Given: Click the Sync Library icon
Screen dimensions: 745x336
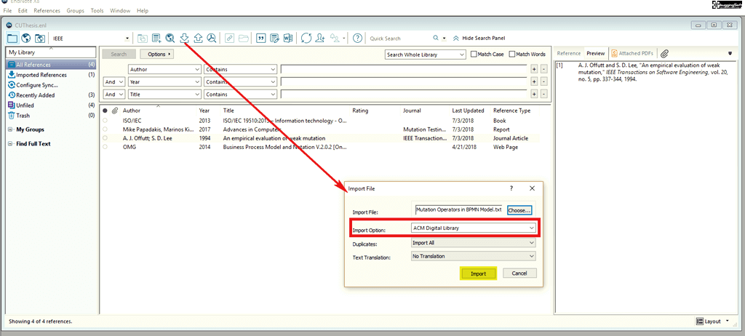Looking at the screenshot, I should [306, 39].
